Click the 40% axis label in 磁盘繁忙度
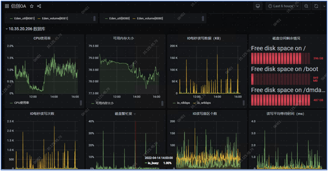 coord(92,121)
